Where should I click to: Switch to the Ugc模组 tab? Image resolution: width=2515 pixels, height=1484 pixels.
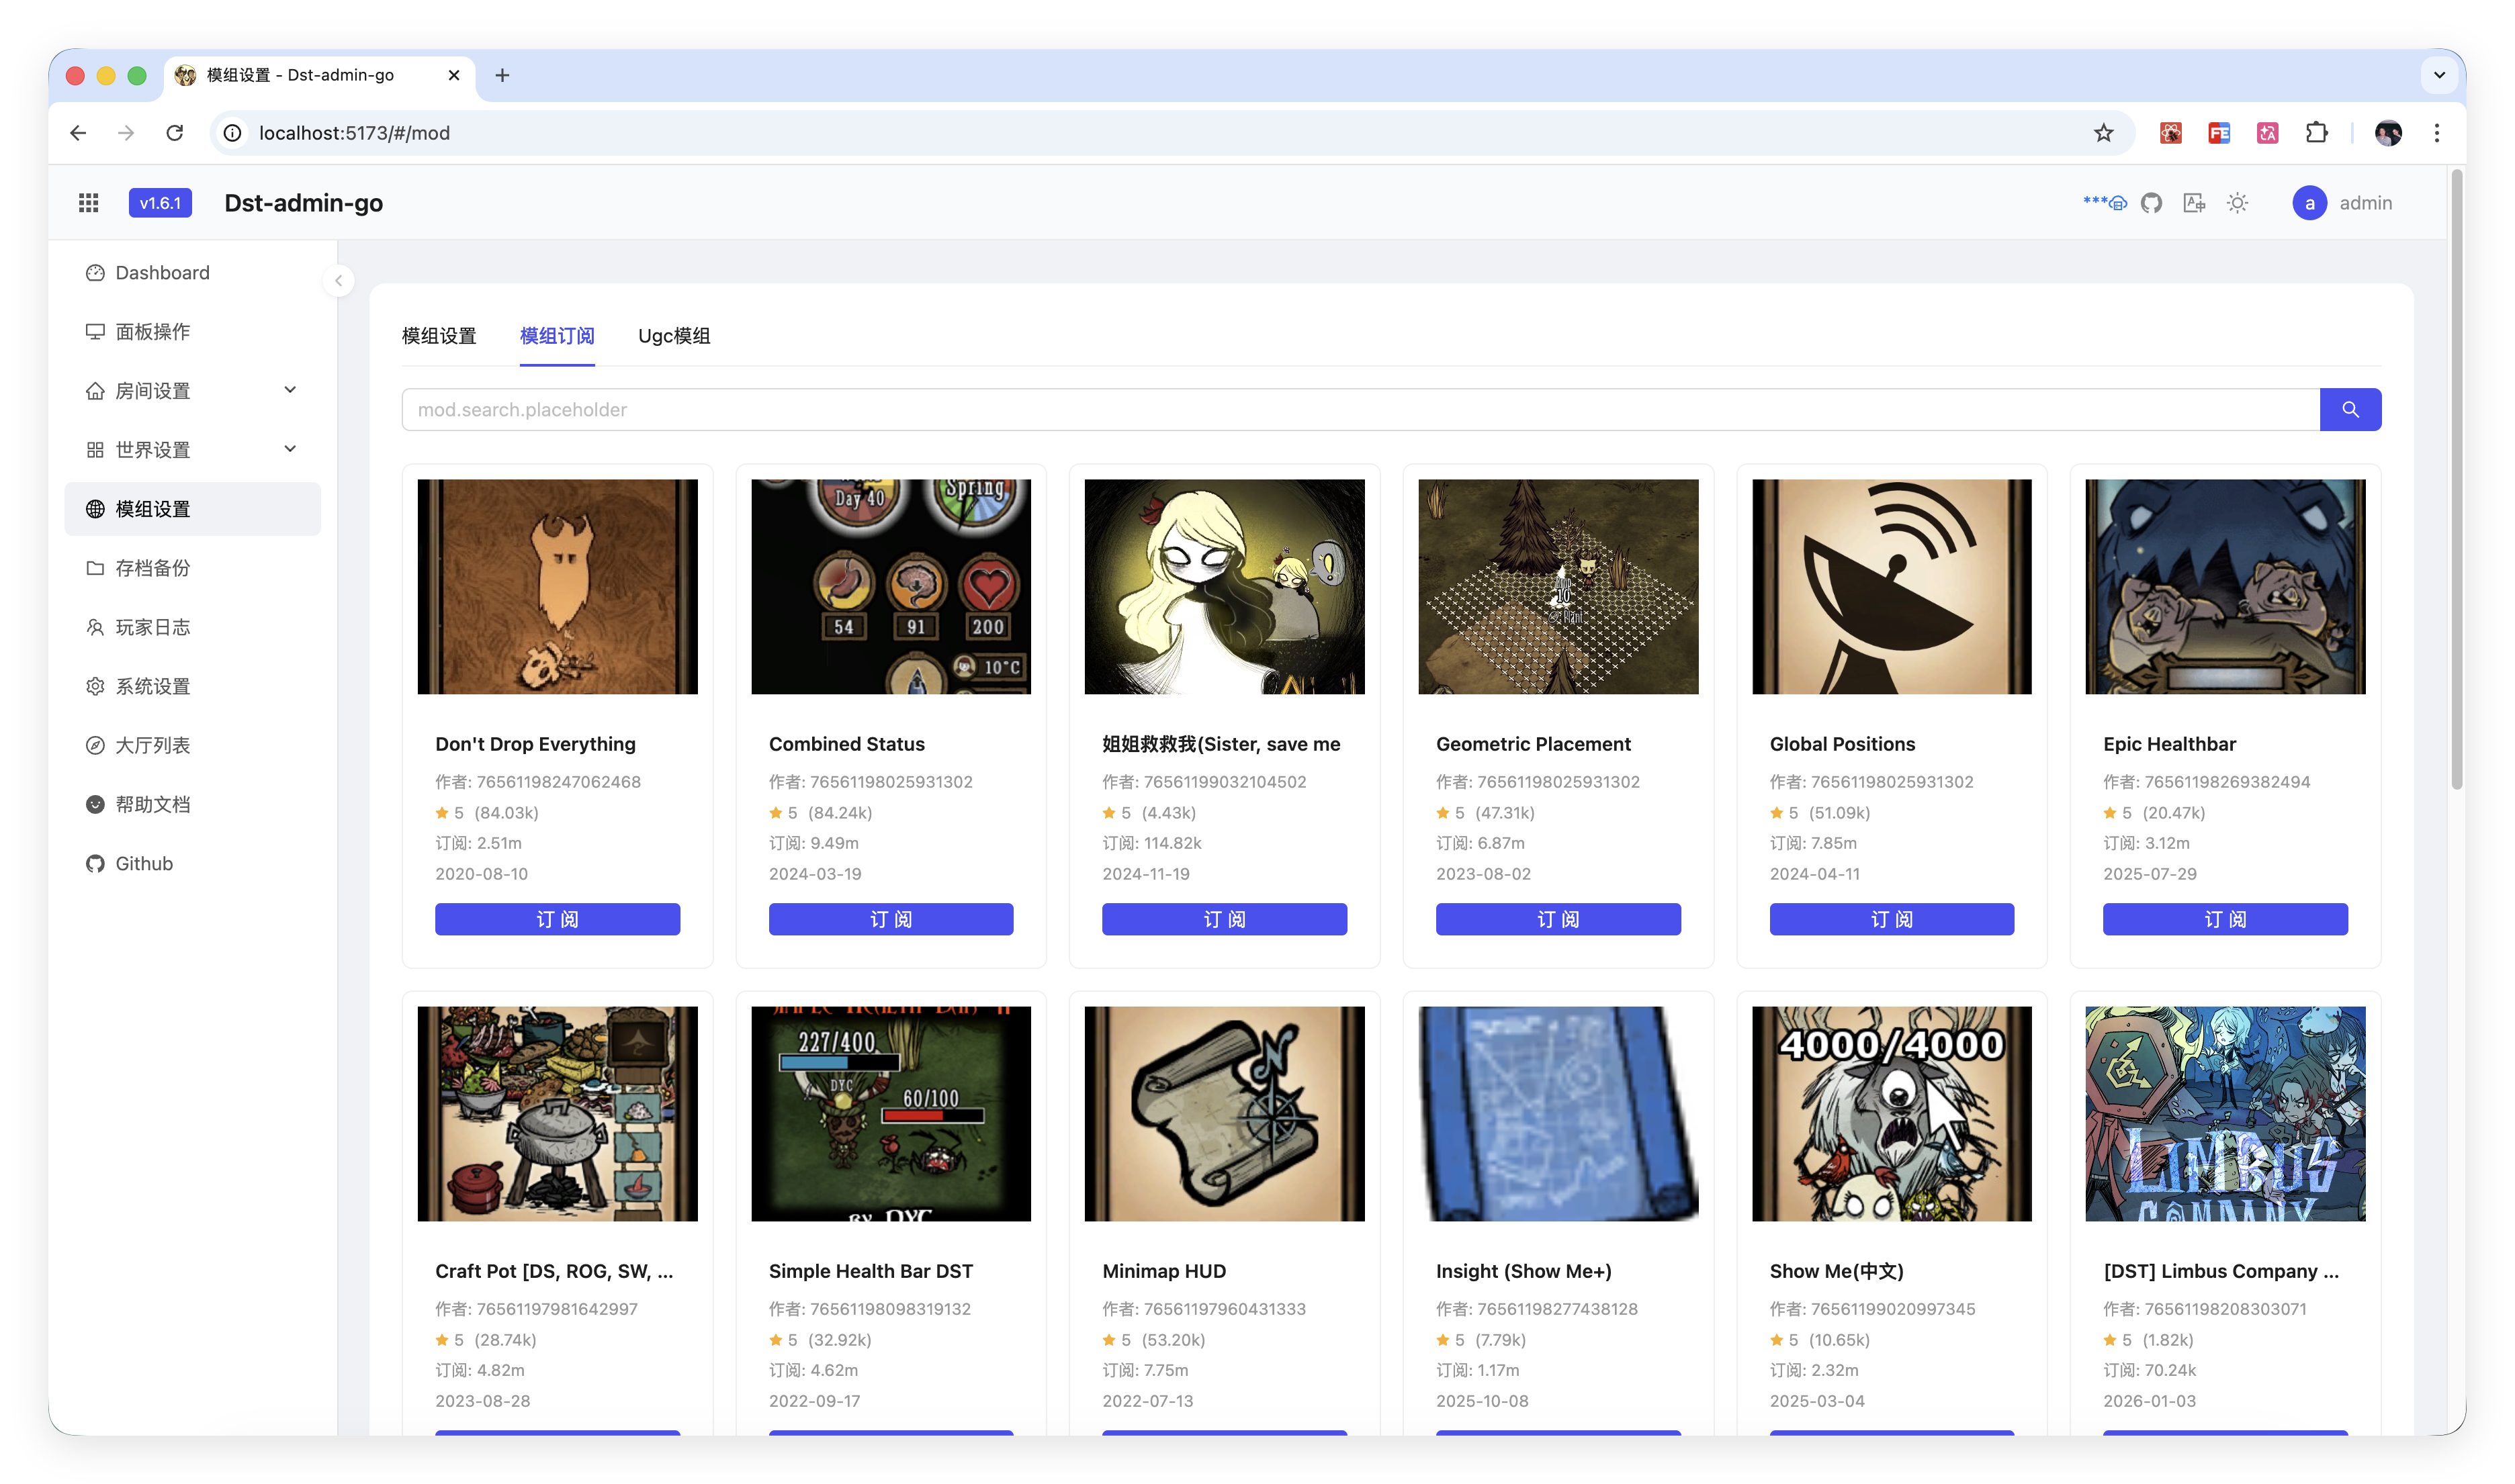pyautogui.click(x=674, y=336)
